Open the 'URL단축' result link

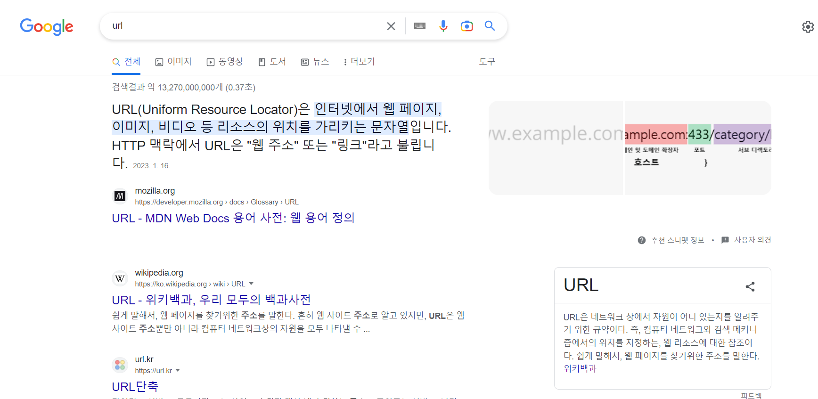coord(135,387)
